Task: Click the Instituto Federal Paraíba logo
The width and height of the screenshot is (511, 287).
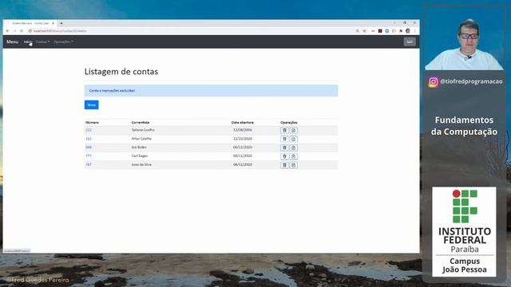Action: coord(465,232)
